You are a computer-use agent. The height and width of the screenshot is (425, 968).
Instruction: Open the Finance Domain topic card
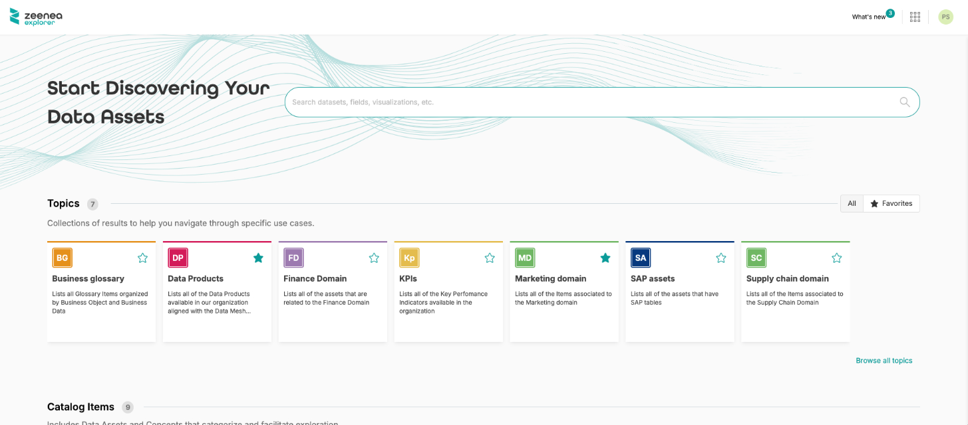coord(333,312)
